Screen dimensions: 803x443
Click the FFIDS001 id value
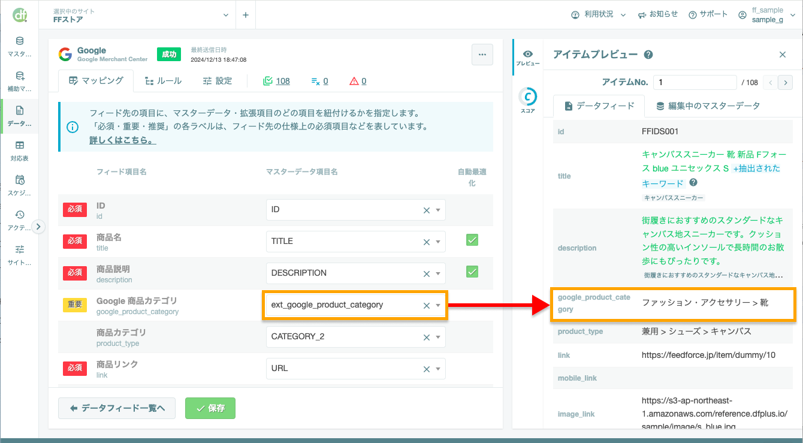pyautogui.click(x=660, y=131)
